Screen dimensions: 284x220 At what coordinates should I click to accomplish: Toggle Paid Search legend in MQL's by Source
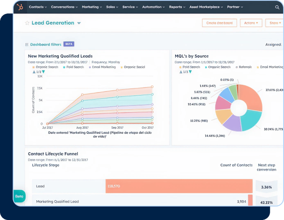(x=189, y=67)
